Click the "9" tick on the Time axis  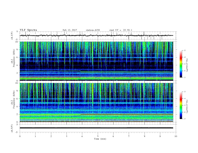tap(160, 136)
